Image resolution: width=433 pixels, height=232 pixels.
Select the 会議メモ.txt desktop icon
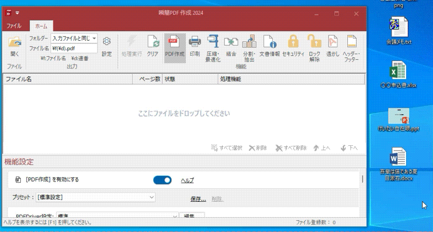(399, 31)
